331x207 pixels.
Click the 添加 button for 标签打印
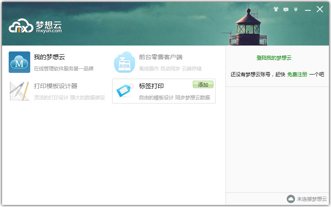203,85
